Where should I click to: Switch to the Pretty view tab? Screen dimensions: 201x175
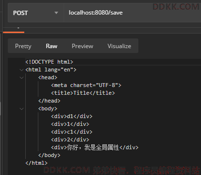[x=23, y=46]
